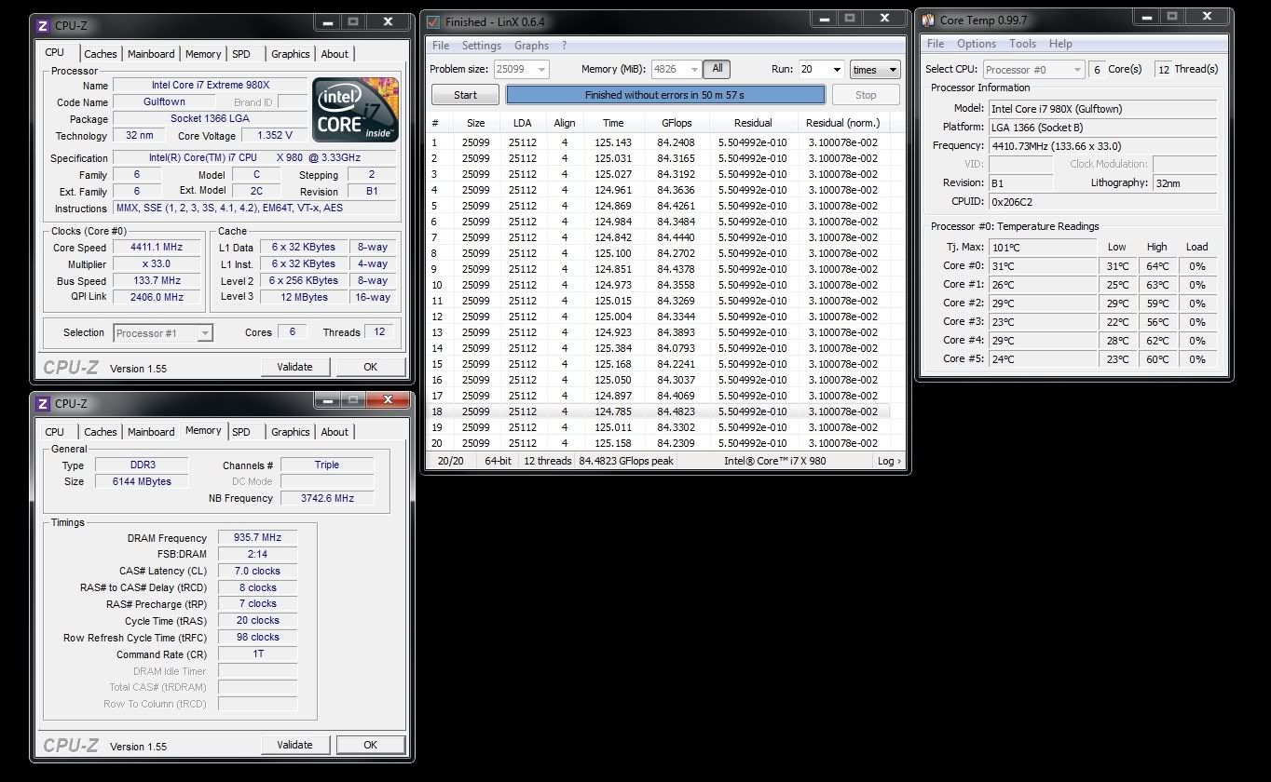
Task: Click the GFlops column header in LinX
Action: pyautogui.click(x=676, y=123)
